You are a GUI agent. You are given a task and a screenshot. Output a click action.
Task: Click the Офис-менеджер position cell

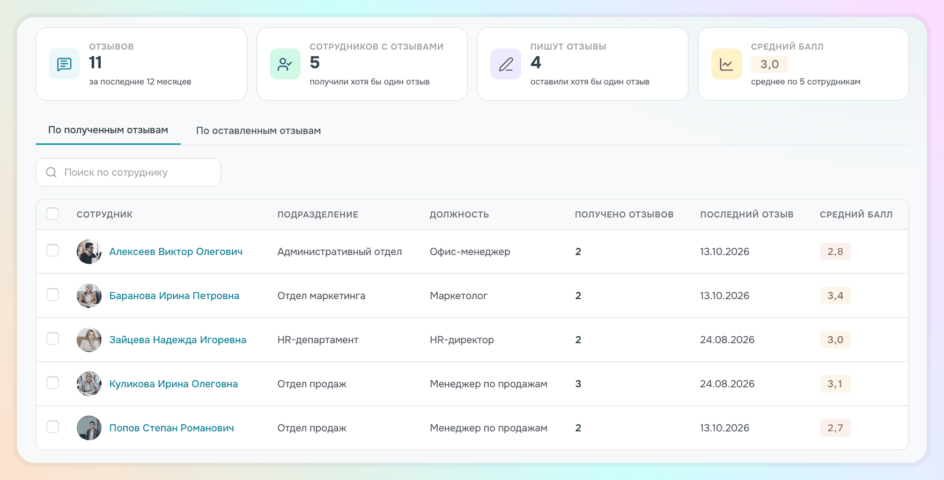coord(470,252)
